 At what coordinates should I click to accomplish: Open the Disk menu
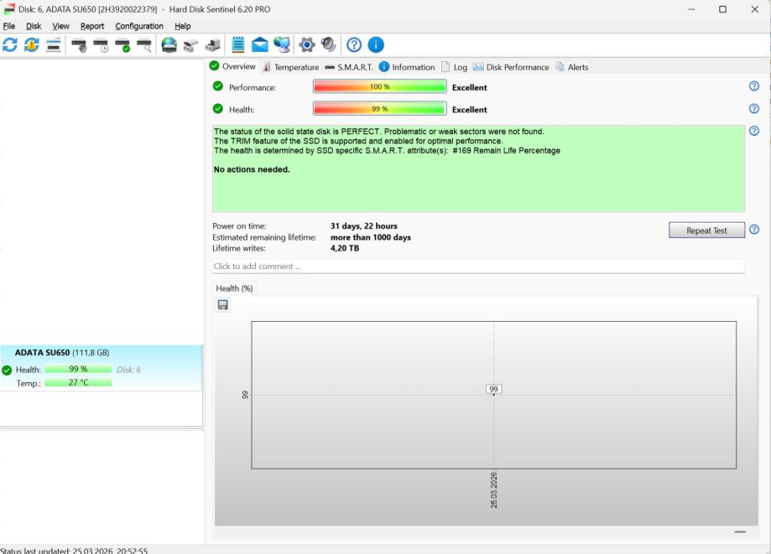click(x=34, y=26)
